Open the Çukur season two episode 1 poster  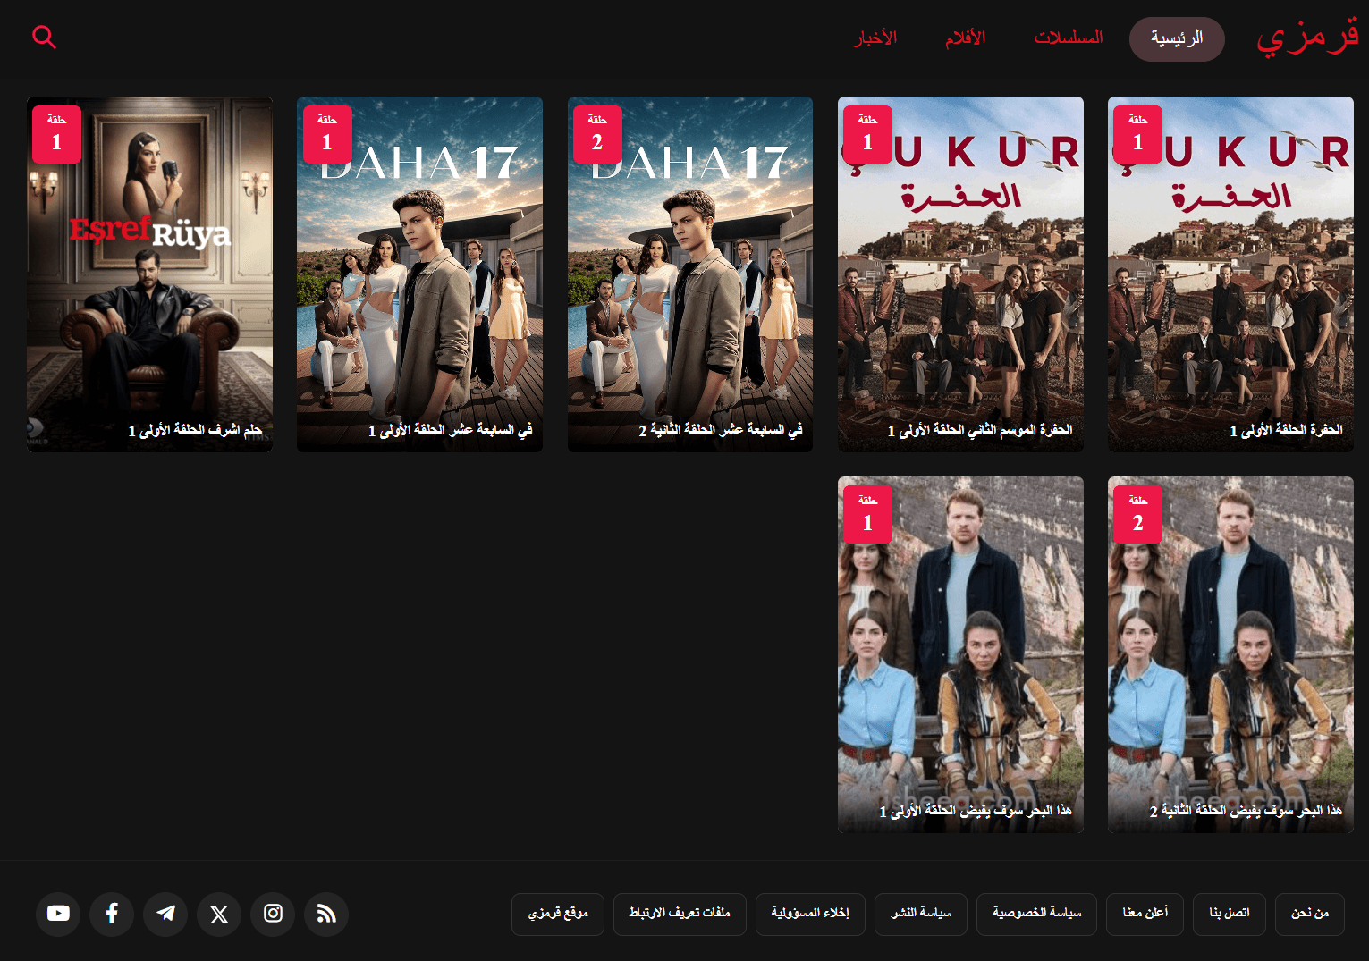click(960, 274)
